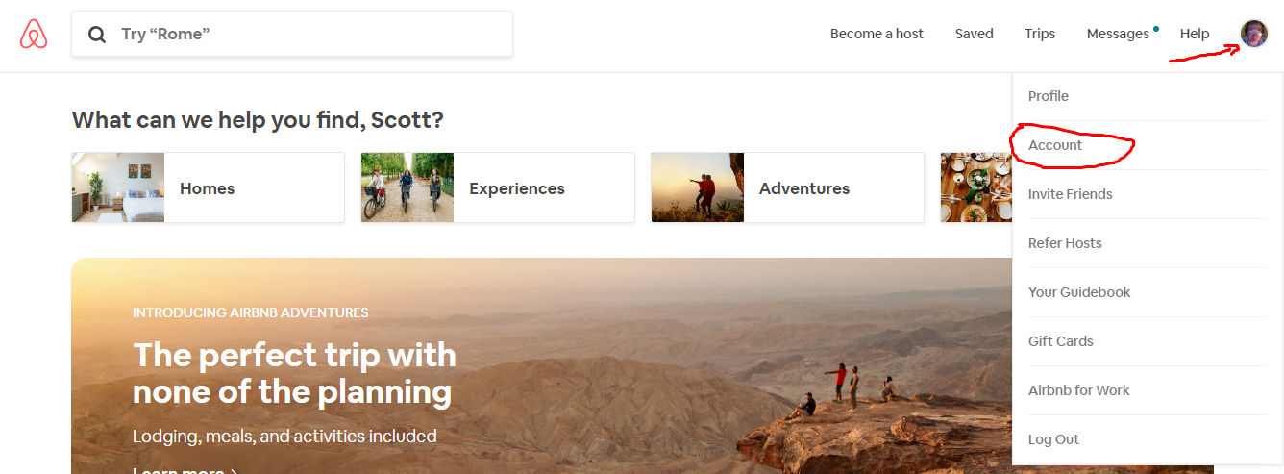Open Messages in top navigation

point(1118,34)
